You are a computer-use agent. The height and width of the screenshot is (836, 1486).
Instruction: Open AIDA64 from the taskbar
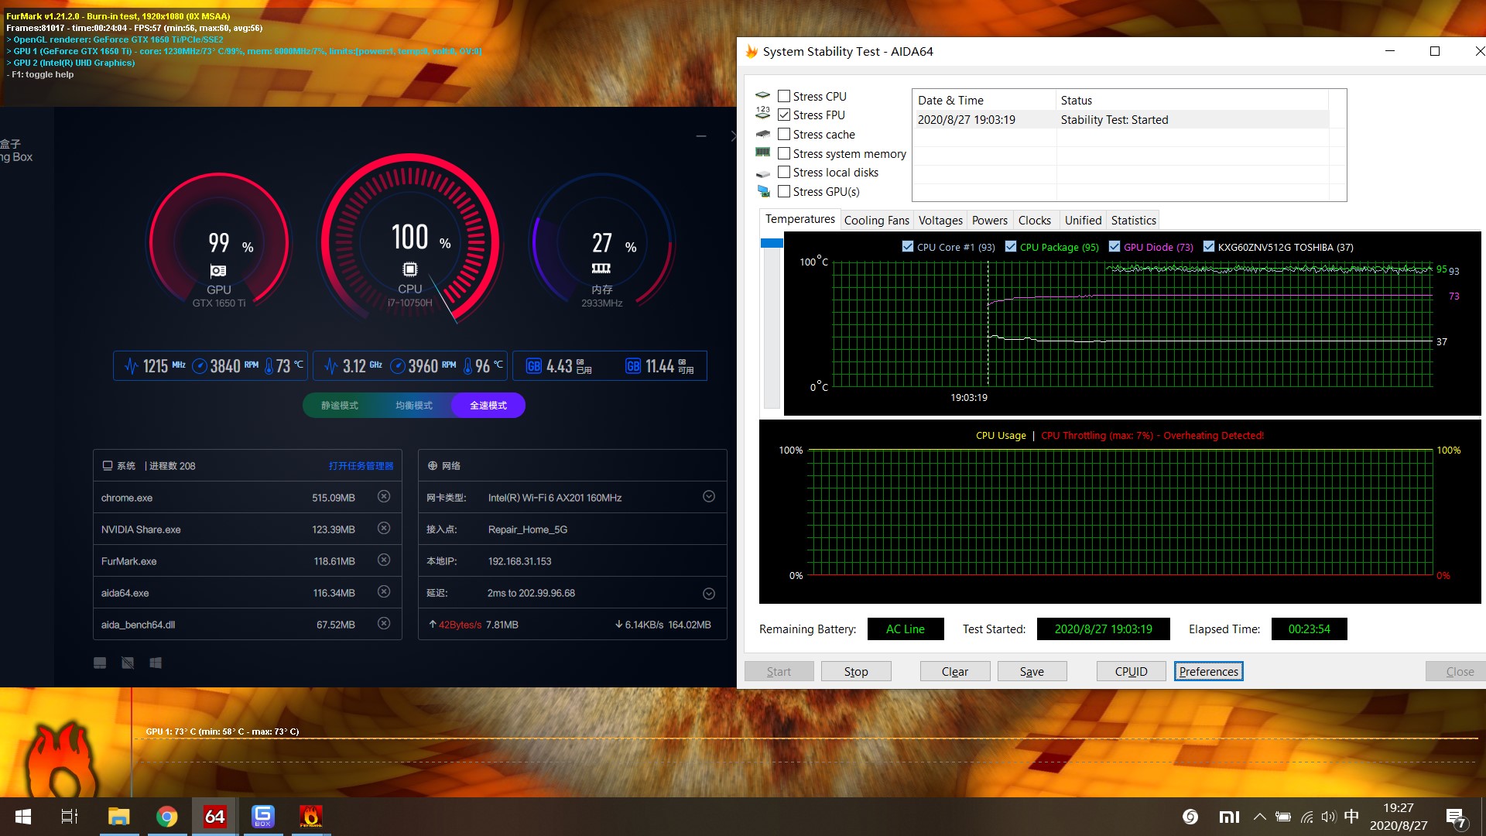[214, 817]
